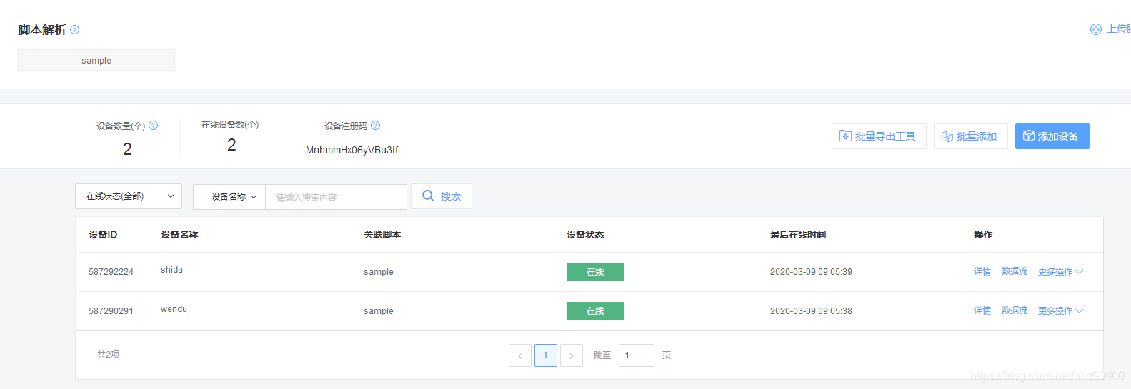Click 在线 status badge for shidu
This screenshot has height=389, width=1131.
click(595, 272)
